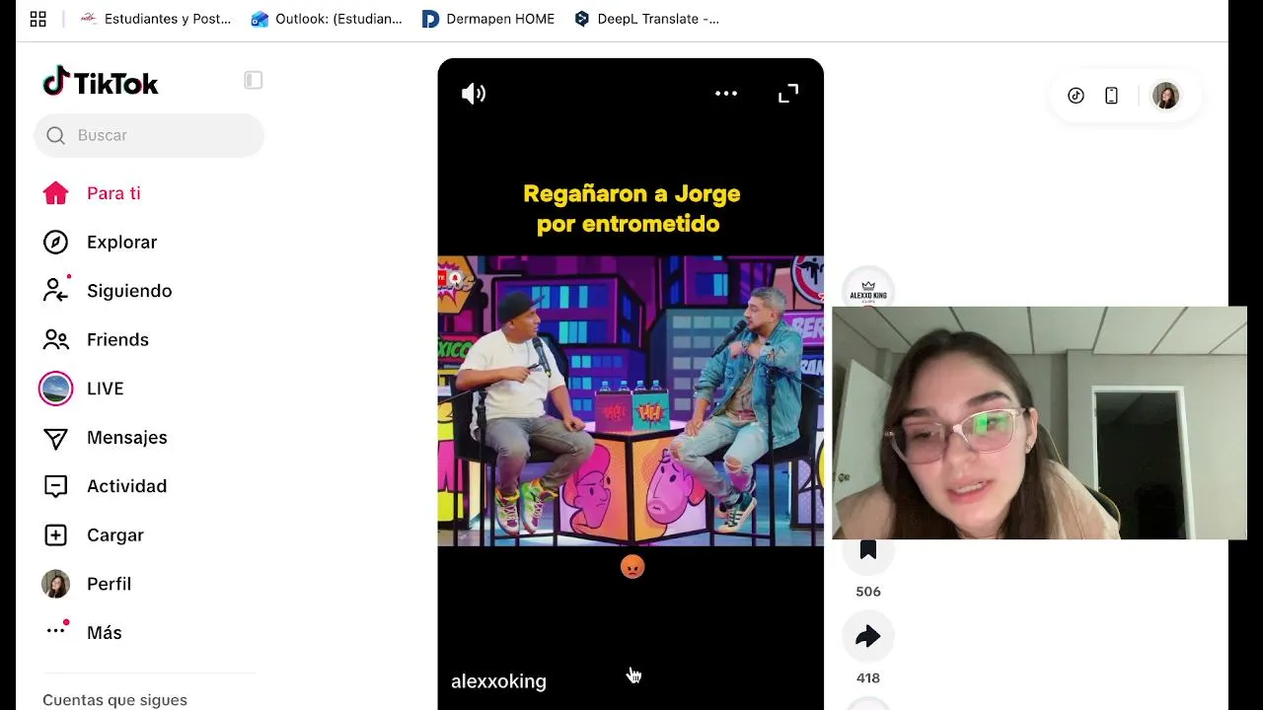Open the DeepL Translate bookmark

click(x=646, y=19)
